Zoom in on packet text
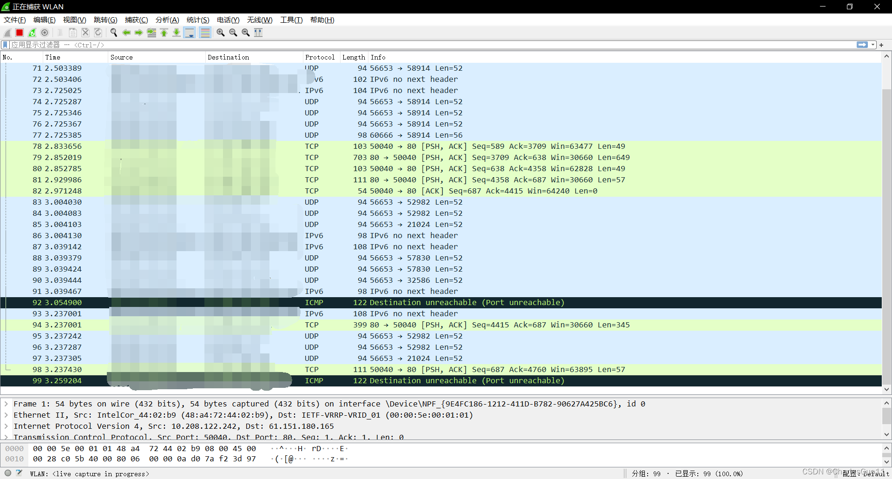The height and width of the screenshot is (479, 892). (x=221, y=33)
